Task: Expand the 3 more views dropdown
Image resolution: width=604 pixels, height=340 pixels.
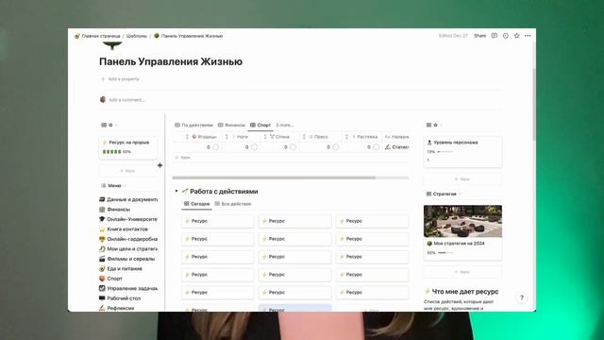Action: (x=285, y=125)
